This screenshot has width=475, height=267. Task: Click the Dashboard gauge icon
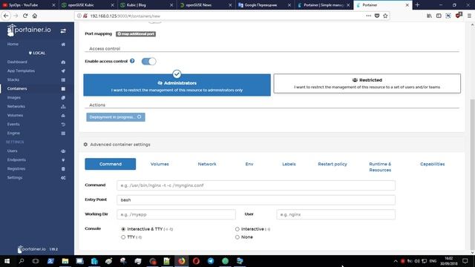[x=63, y=62]
